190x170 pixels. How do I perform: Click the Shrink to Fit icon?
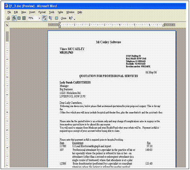click(50, 18)
